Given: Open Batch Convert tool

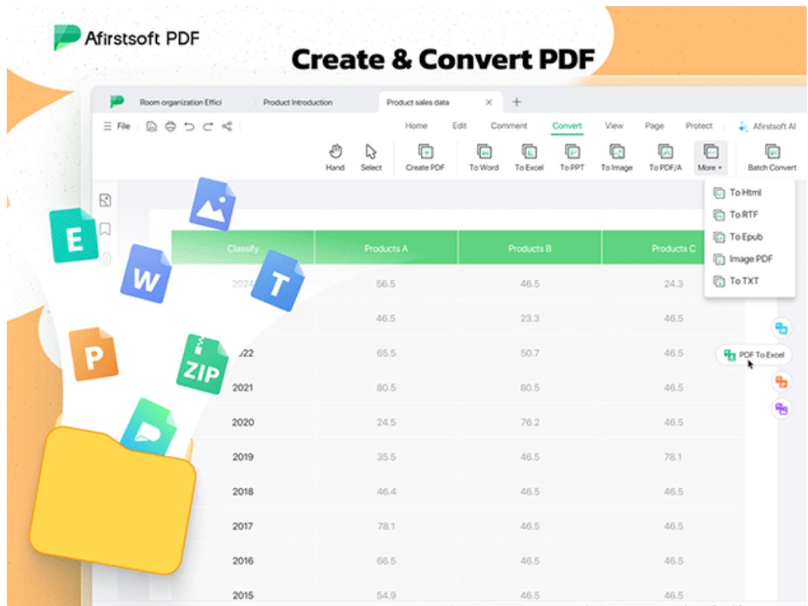Looking at the screenshot, I should pyautogui.click(x=772, y=157).
